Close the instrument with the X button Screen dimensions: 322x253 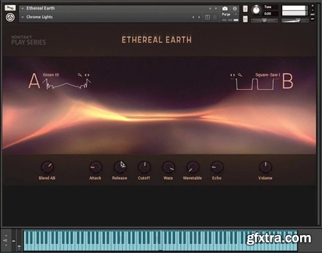[313, 6]
